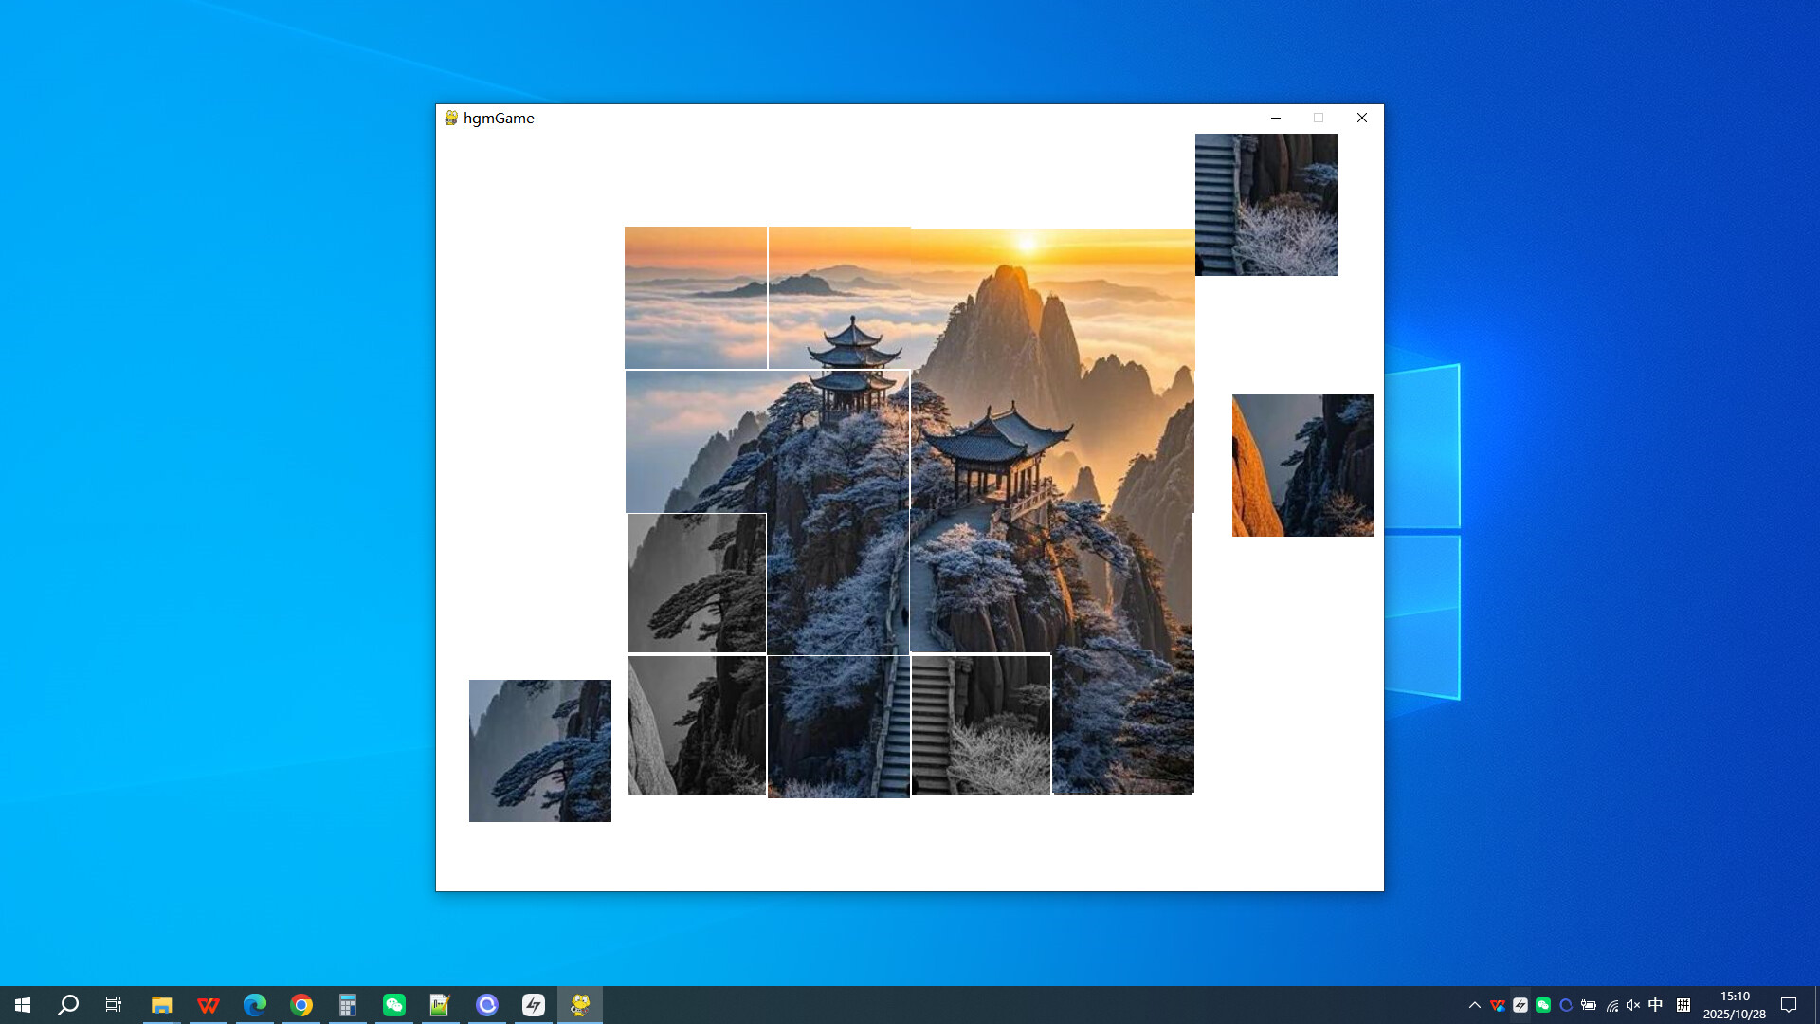Expand the hidden system tray icons
Image resolution: width=1820 pixels, height=1024 pixels.
1476,1005
